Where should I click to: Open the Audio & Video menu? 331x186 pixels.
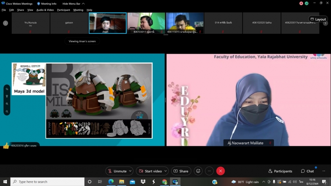click(45, 10)
